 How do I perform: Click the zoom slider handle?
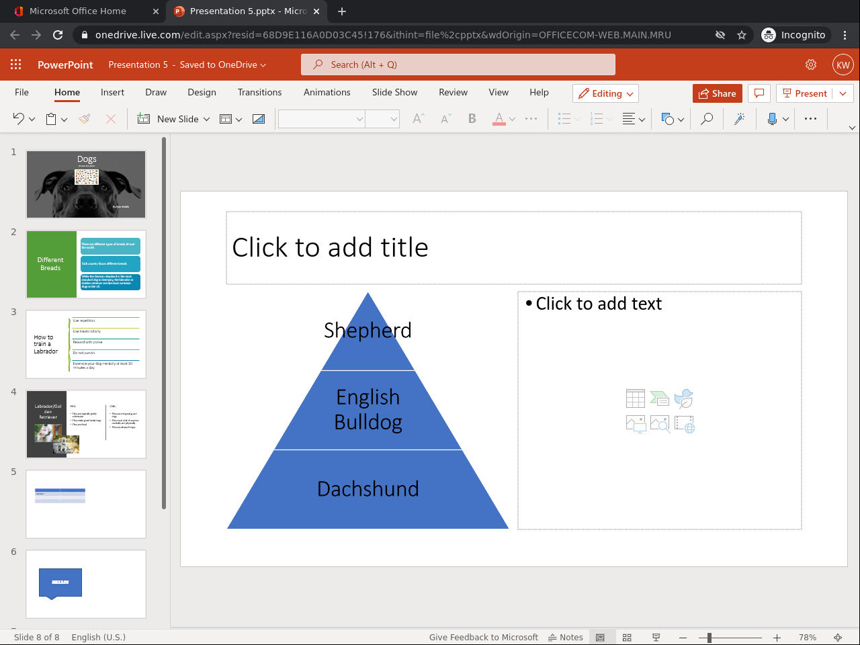click(709, 638)
